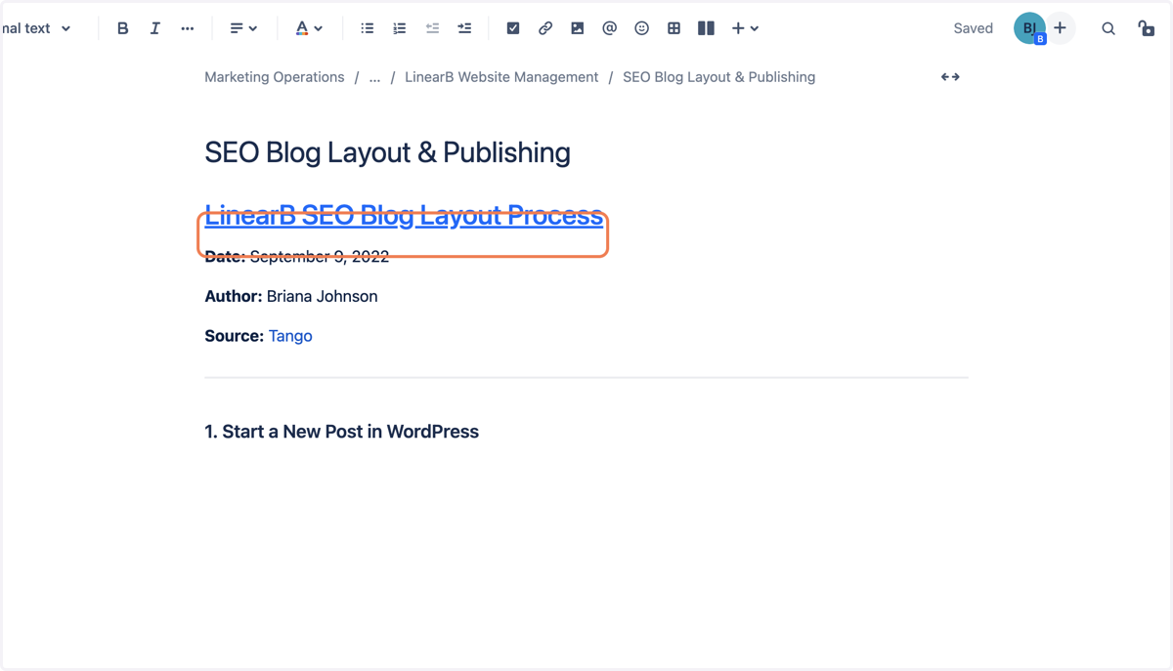Open the Tango source link
Image resolution: width=1173 pixels, height=671 pixels.
[x=290, y=336]
